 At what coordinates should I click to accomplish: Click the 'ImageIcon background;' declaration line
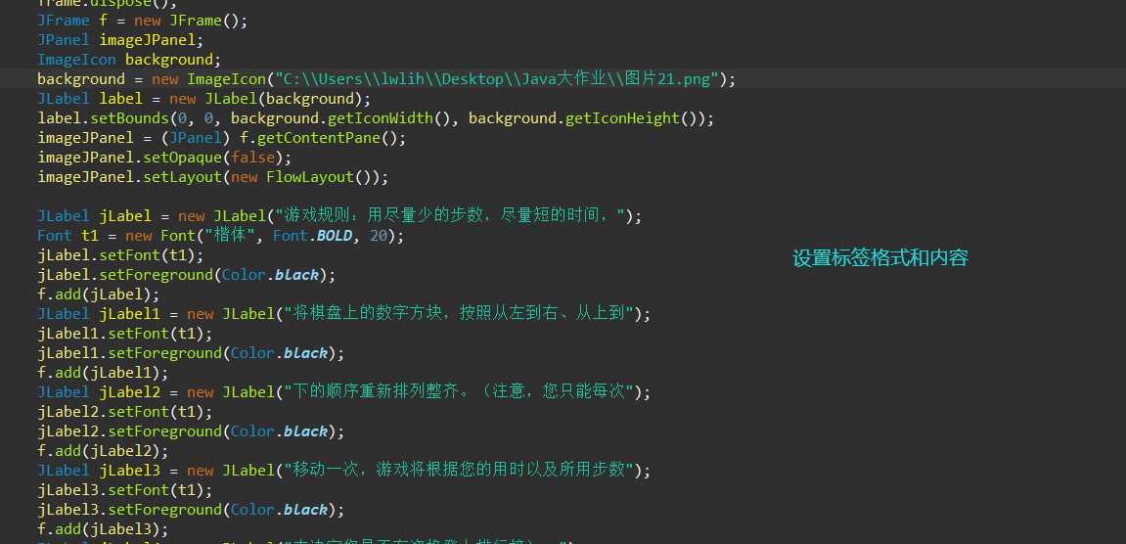(x=129, y=59)
